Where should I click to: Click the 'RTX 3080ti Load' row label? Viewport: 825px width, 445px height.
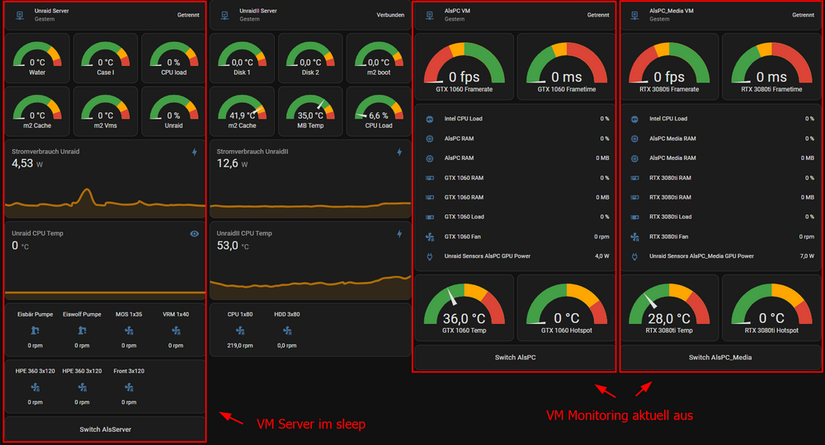pyautogui.click(x=670, y=217)
